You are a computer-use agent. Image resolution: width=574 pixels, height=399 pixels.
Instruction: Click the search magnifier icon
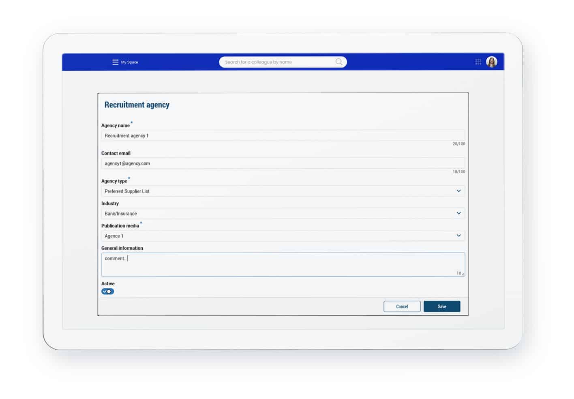(x=339, y=62)
